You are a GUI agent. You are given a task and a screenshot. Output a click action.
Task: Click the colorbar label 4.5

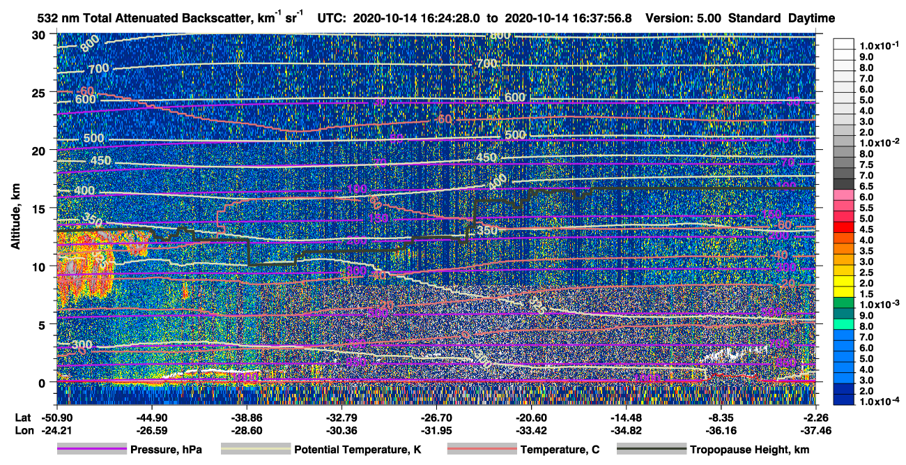coord(866,229)
